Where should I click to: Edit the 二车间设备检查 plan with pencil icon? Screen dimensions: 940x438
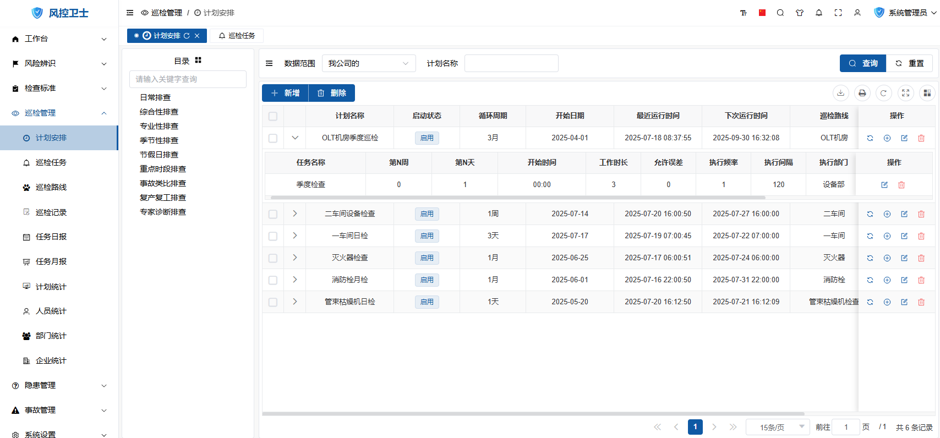point(904,214)
